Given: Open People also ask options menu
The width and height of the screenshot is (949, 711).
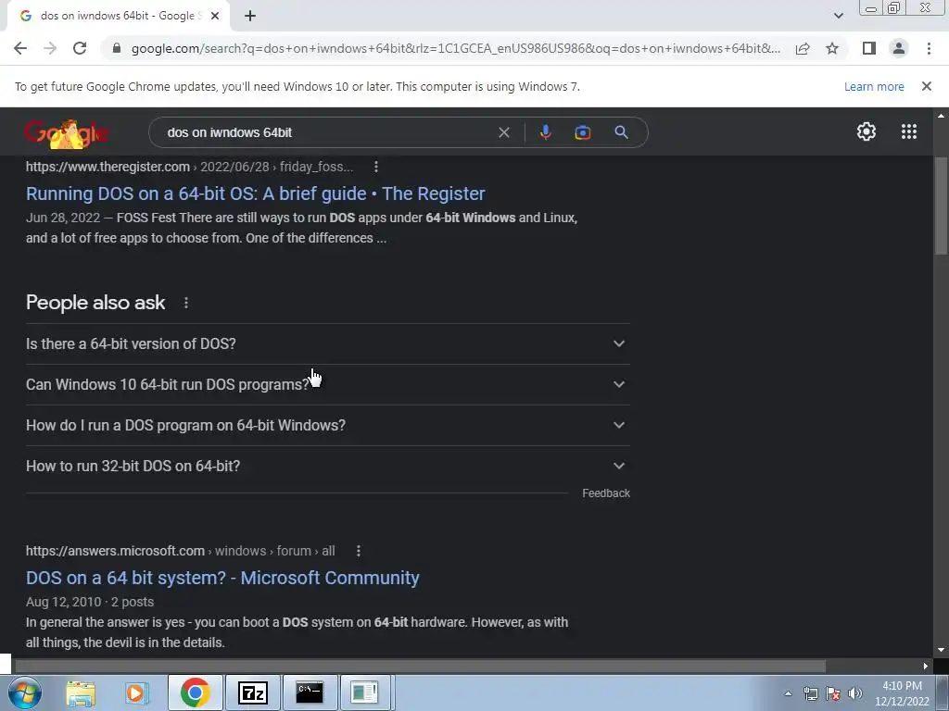Looking at the screenshot, I should pos(185,303).
